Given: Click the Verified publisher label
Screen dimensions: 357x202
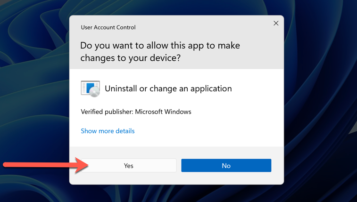Looking at the screenshot, I should click(x=107, y=112).
